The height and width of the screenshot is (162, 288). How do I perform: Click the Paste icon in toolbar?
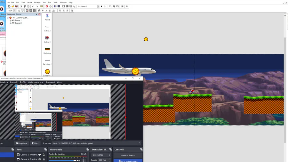click(28, 6)
